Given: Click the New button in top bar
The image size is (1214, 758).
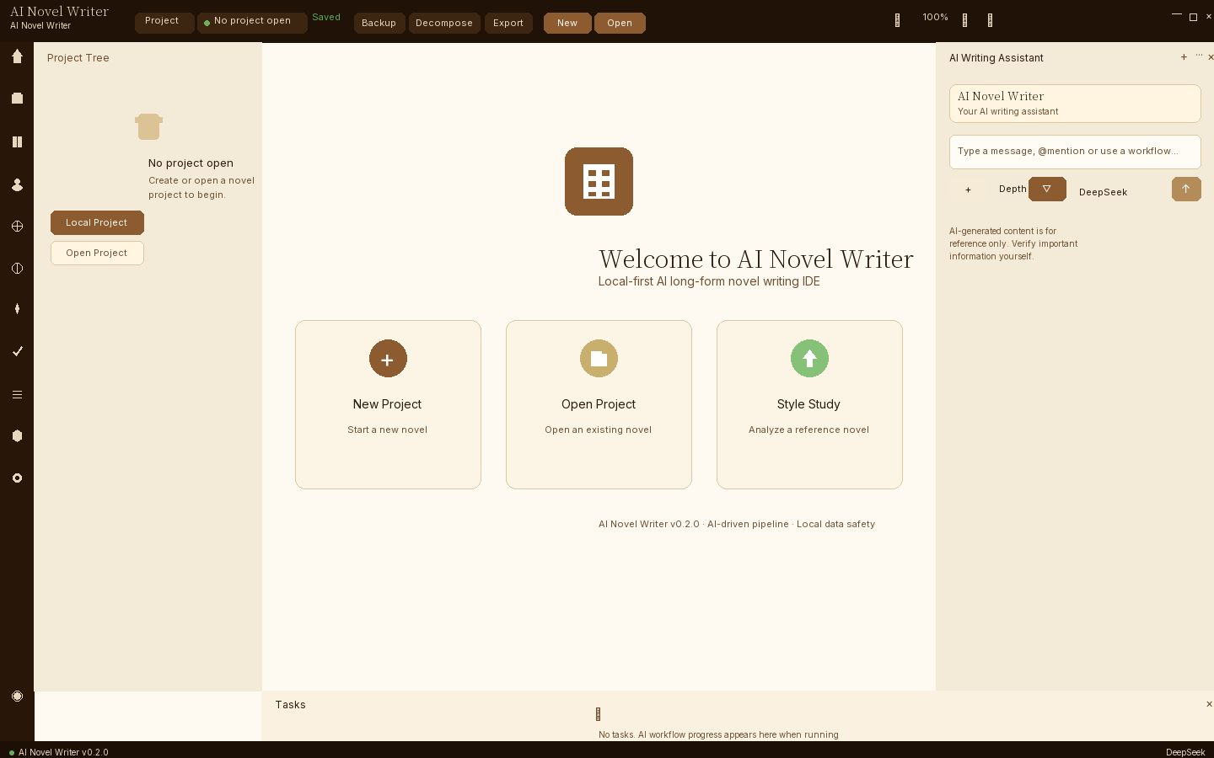Looking at the screenshot, I should [x=567, y=23].
